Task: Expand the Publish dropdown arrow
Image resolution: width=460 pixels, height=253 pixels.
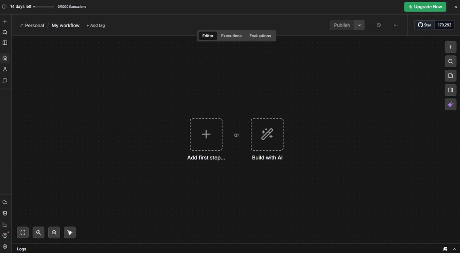Action: 359,25
